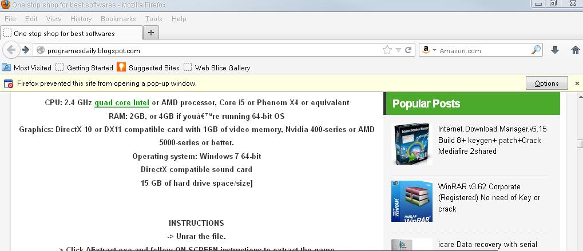Open the Tools menu
Viewport: 583px width, 251px height.
click(153, 18)
